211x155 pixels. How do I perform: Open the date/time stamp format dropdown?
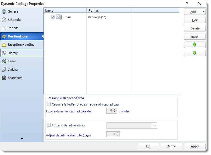(x=155, y=126)
